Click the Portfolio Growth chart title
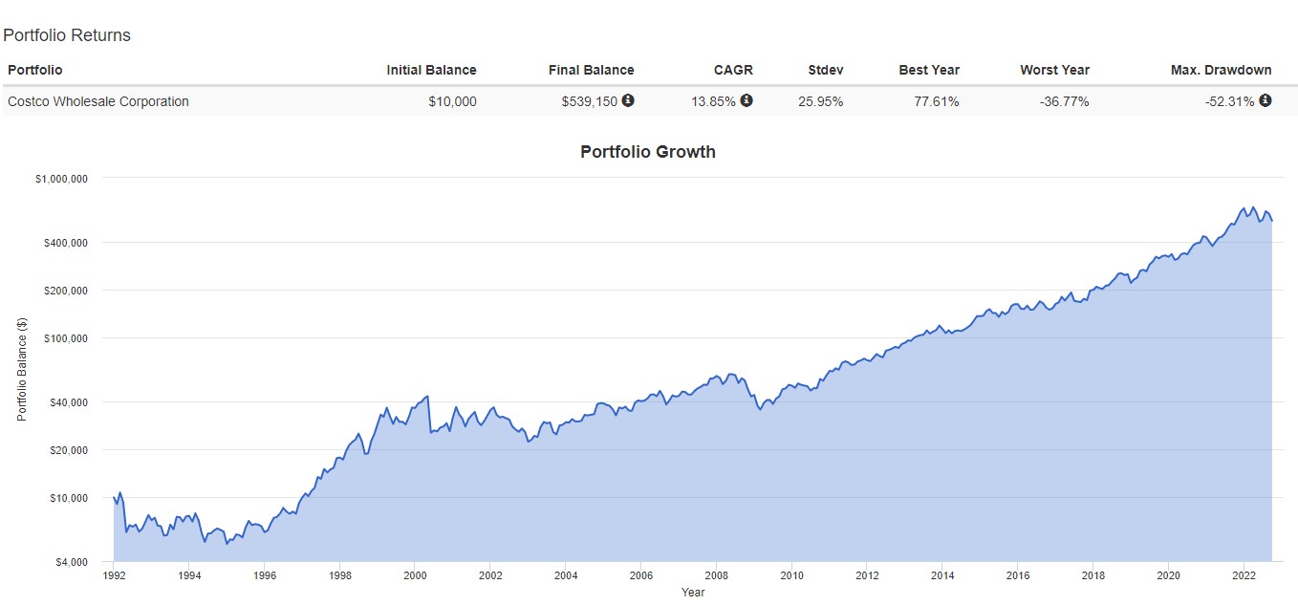Image resolution: width=1298 pixels, height=606 pixels. coord(648,152)
